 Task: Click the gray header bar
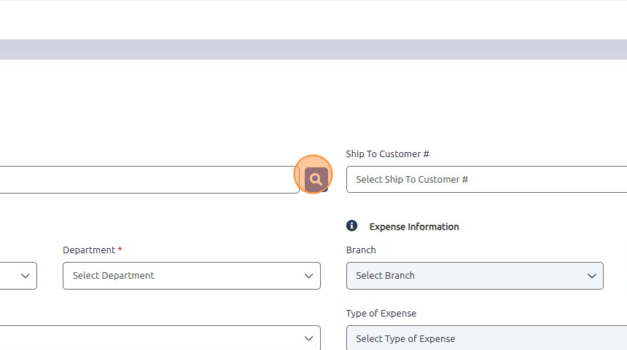313,49
